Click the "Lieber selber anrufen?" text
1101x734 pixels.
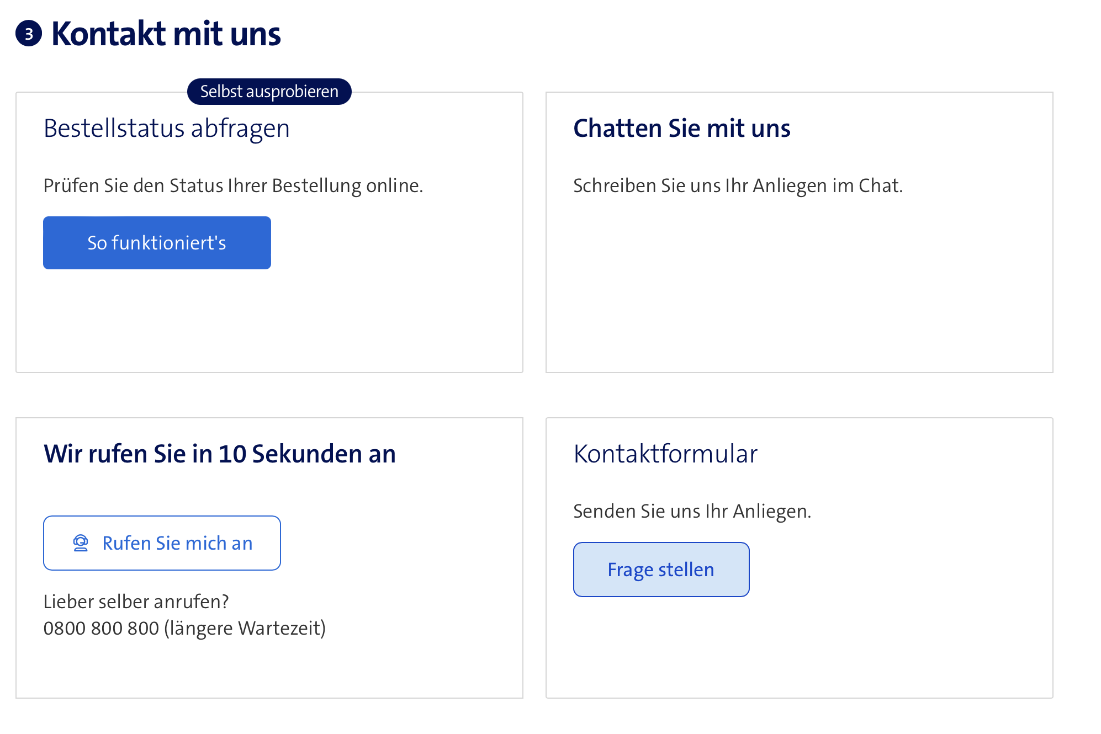(x=136, y=602)
